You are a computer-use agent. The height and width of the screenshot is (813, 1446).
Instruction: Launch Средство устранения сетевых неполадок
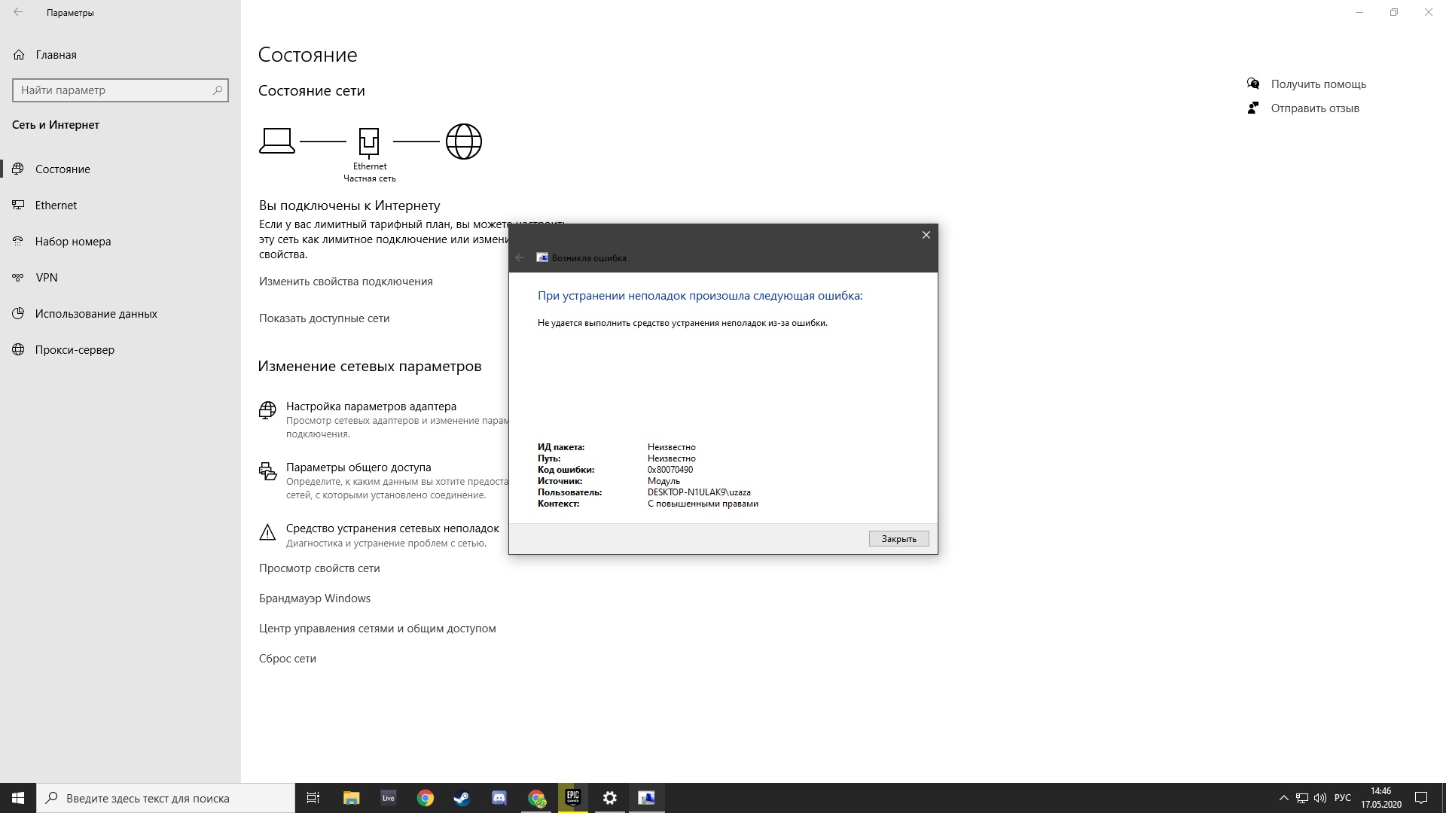tap(392, 528)
